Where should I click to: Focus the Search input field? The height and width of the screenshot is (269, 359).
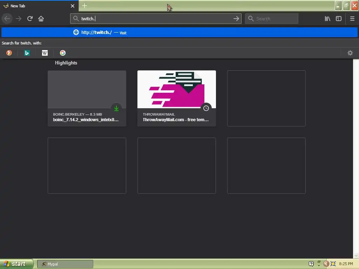pos(272,19)
